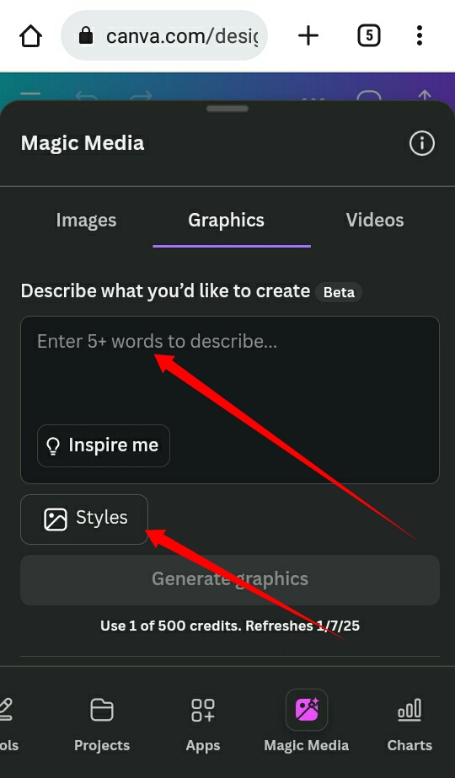Click the Inspire me button

(104, 445)
